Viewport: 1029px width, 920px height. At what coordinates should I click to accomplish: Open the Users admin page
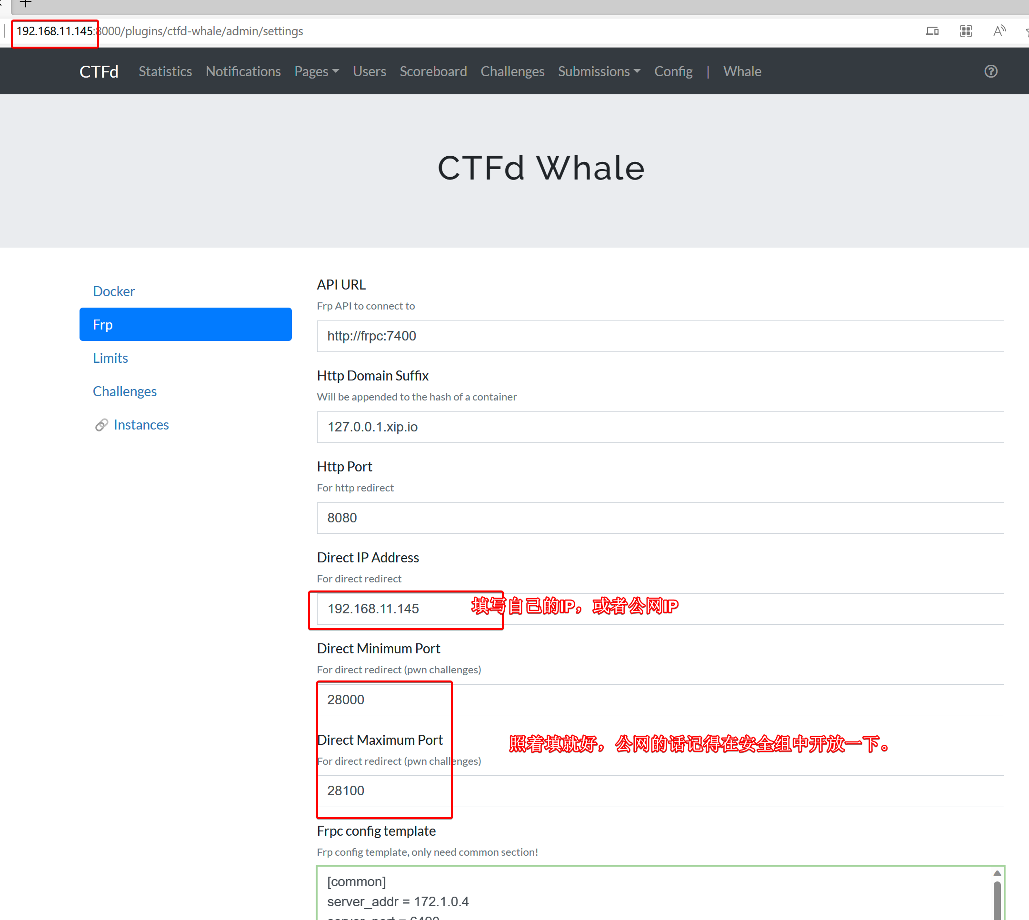(x=370, y=71)
